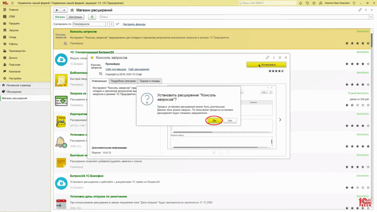Navigate back with the left arrow button
This screenshot has width=377, height=212.
(x=57, y=10)
